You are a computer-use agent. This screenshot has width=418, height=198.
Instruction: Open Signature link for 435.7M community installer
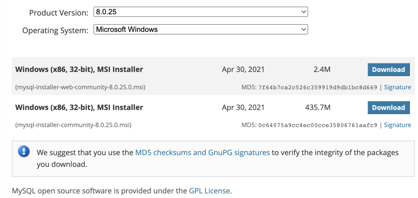pyautogui.click(x=397, y=125)
